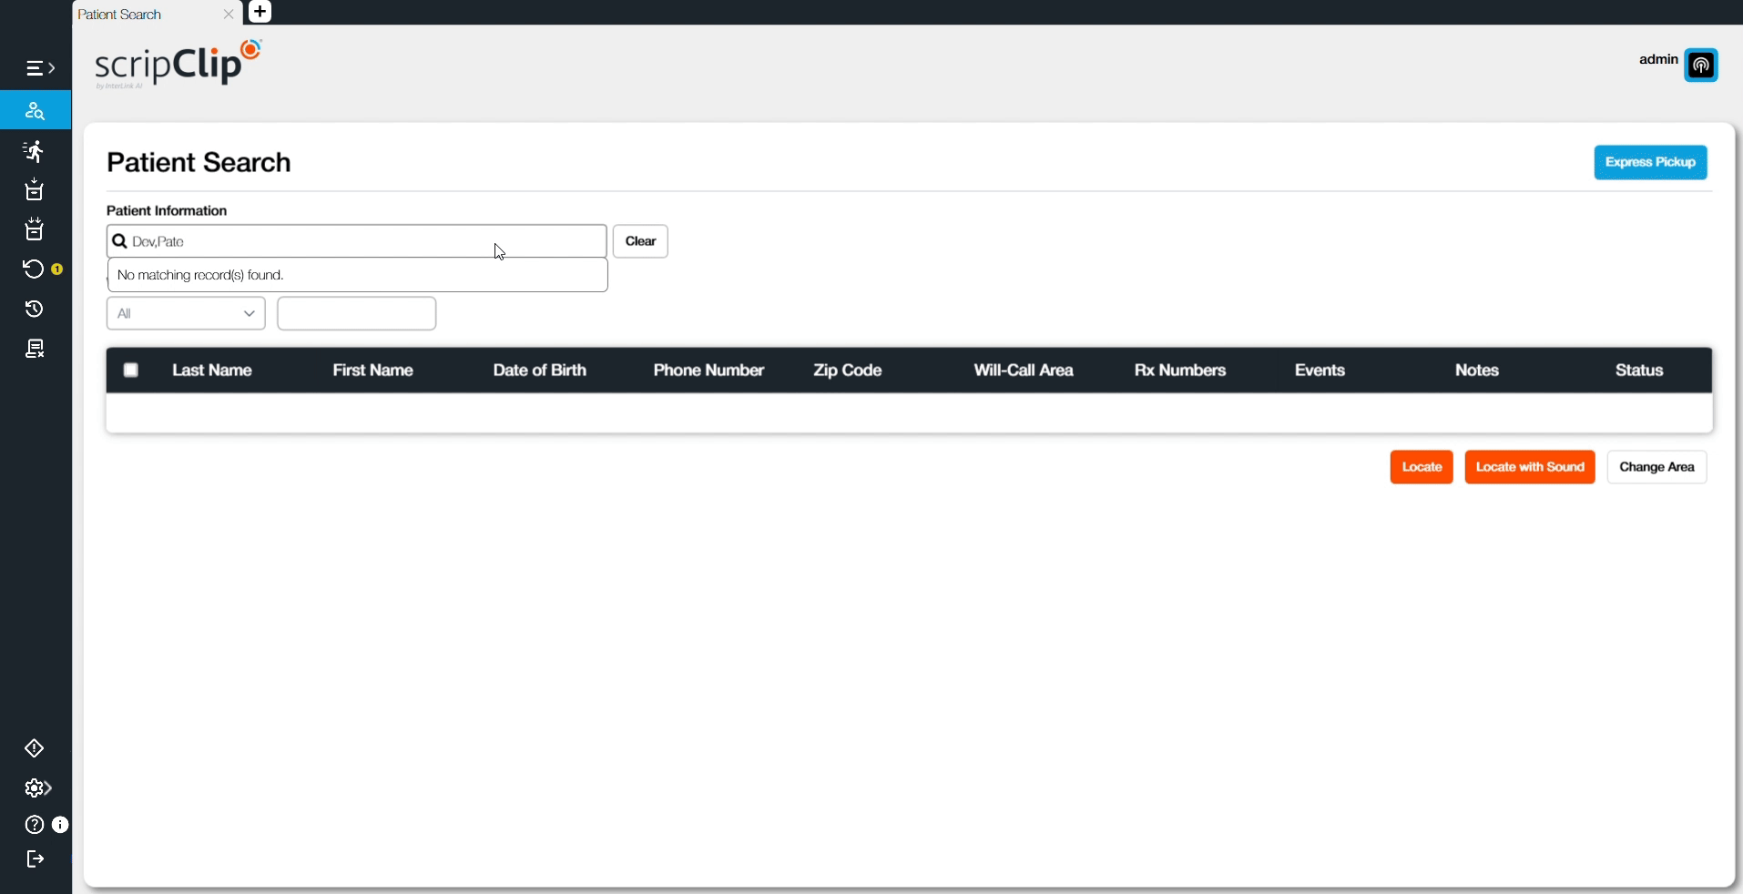1743x894 pixels.
Task: Expand the sidebar navigation menu
Action: [39, 68]
